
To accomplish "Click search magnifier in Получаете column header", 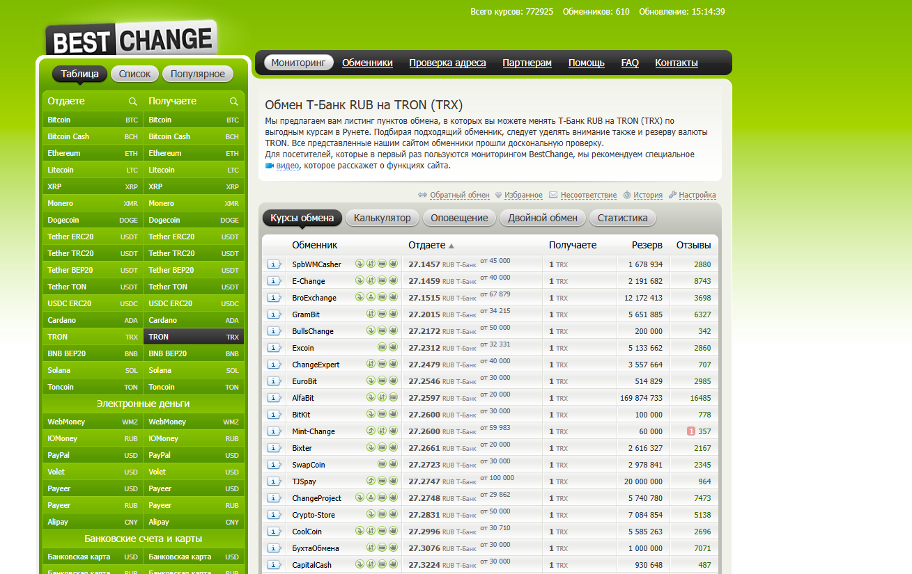I will pos(234,102).
